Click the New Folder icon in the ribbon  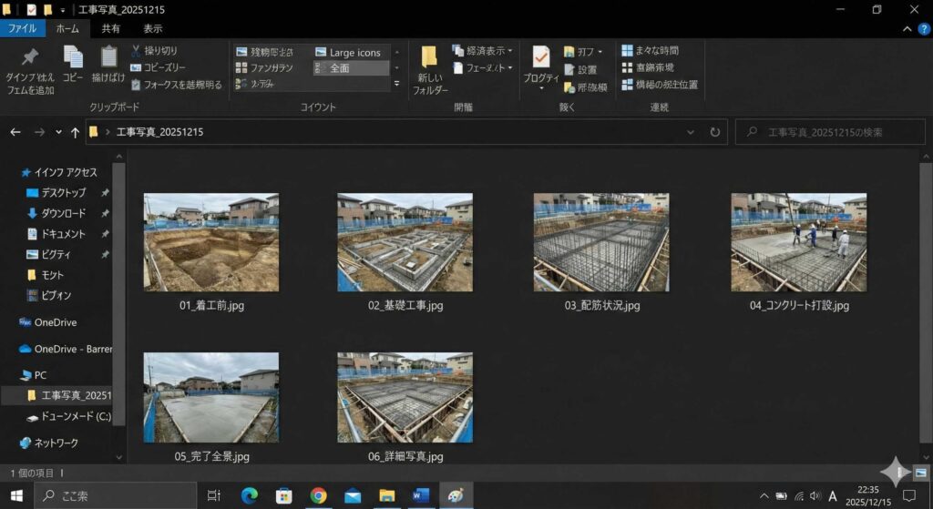pyautogui.click(x=430, y=60)
